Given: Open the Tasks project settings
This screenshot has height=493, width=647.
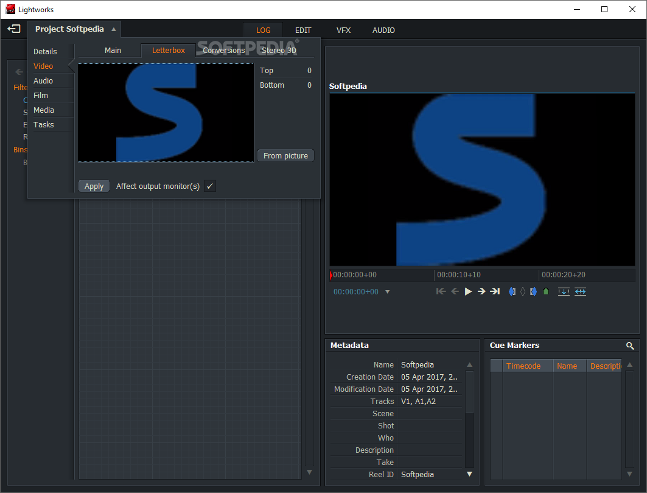Looking at the screenshot, I should point(43,124).
